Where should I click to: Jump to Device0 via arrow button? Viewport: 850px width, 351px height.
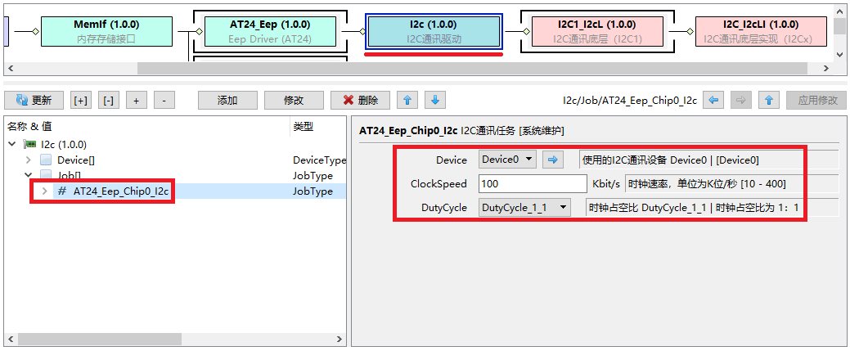click(551, 160)
